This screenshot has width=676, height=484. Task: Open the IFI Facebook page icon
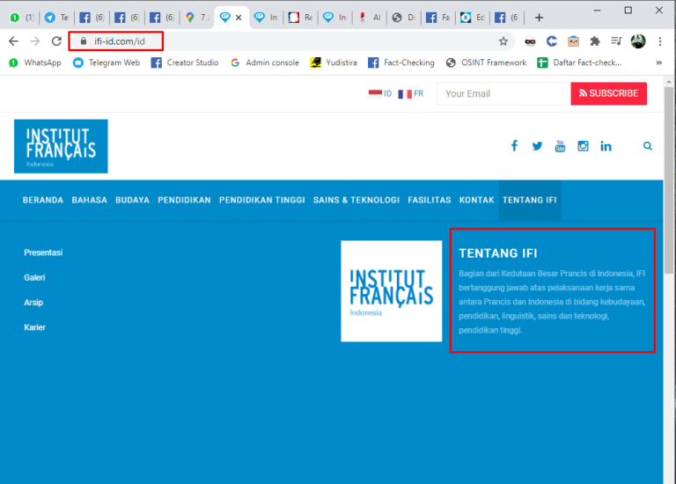click(514, 146)
